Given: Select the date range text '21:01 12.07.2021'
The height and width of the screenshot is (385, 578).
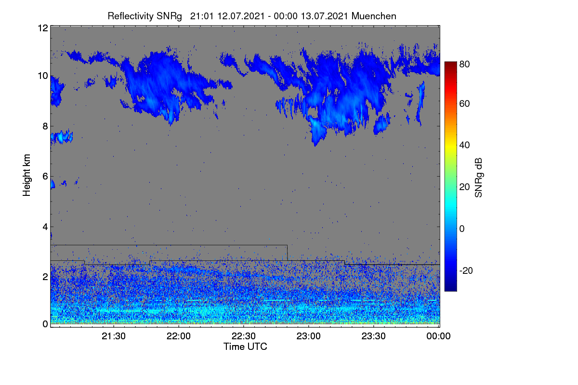Looking at the screenshot, I should pyautogui.click(x=227, y=16).
